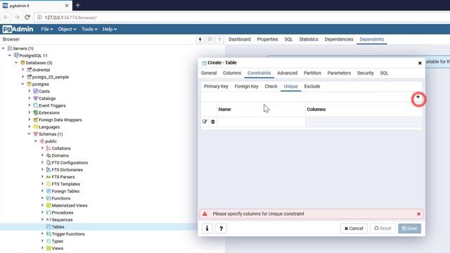Reload the browser page
The image size is (450, 253).
click(x=27, y=18)
